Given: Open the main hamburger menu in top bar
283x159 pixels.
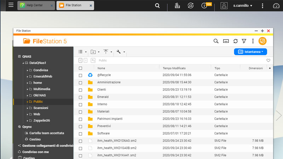Looking at the screenshot, I should coord(11,5).
